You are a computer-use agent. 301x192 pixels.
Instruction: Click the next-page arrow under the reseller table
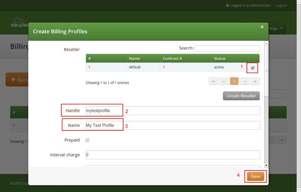click(244, 81)
